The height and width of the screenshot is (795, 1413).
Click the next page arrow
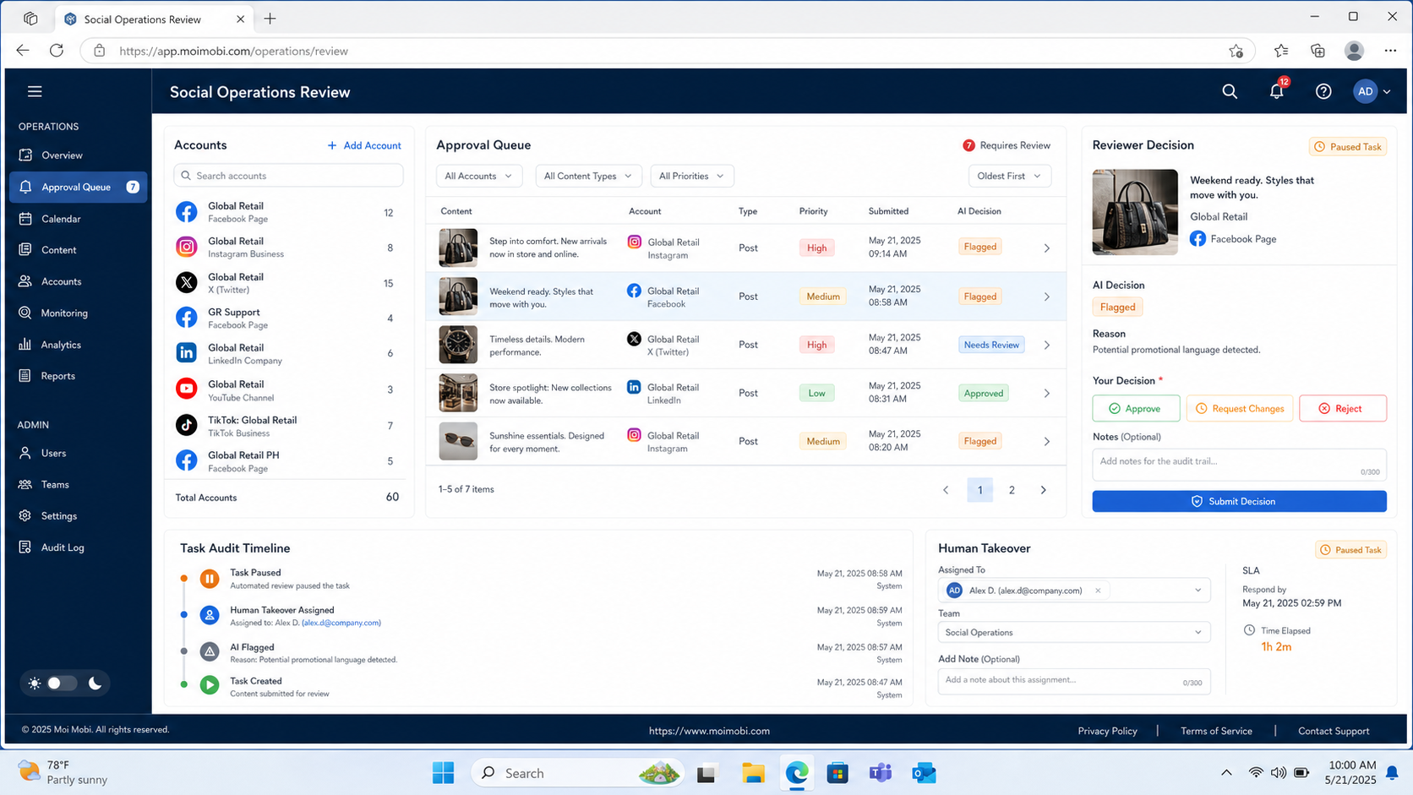point(1043,490)
